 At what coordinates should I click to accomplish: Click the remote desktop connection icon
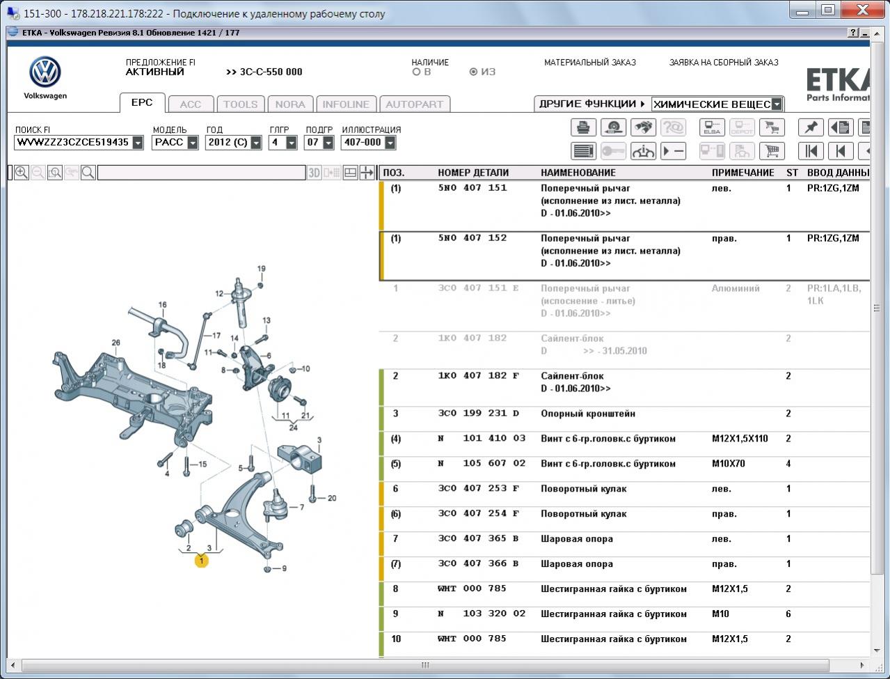(x=13, y=13)
